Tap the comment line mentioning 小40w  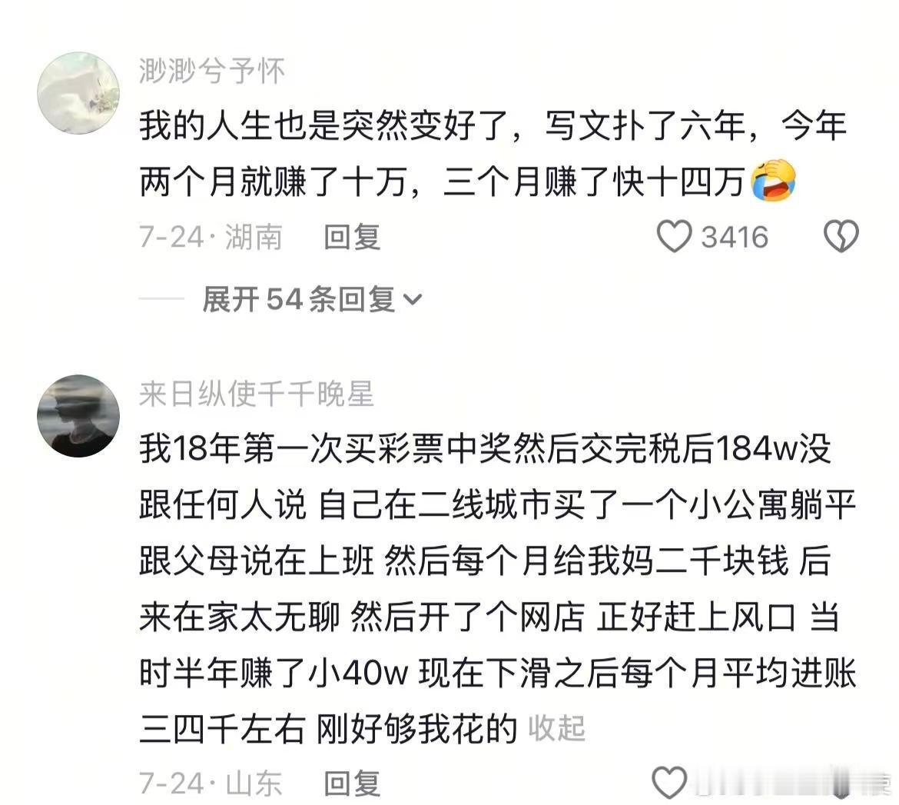point(498,673)
